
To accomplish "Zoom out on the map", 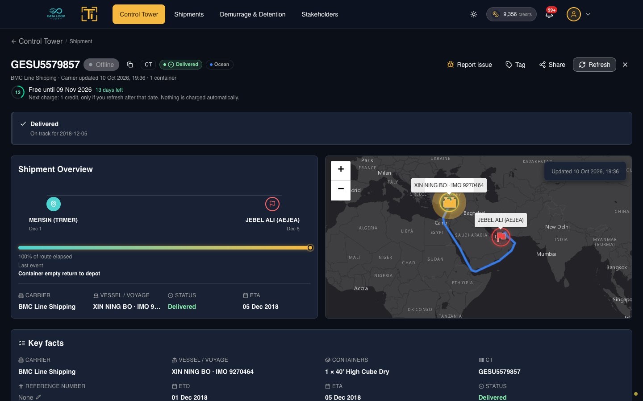I will [x=341, y=190].
